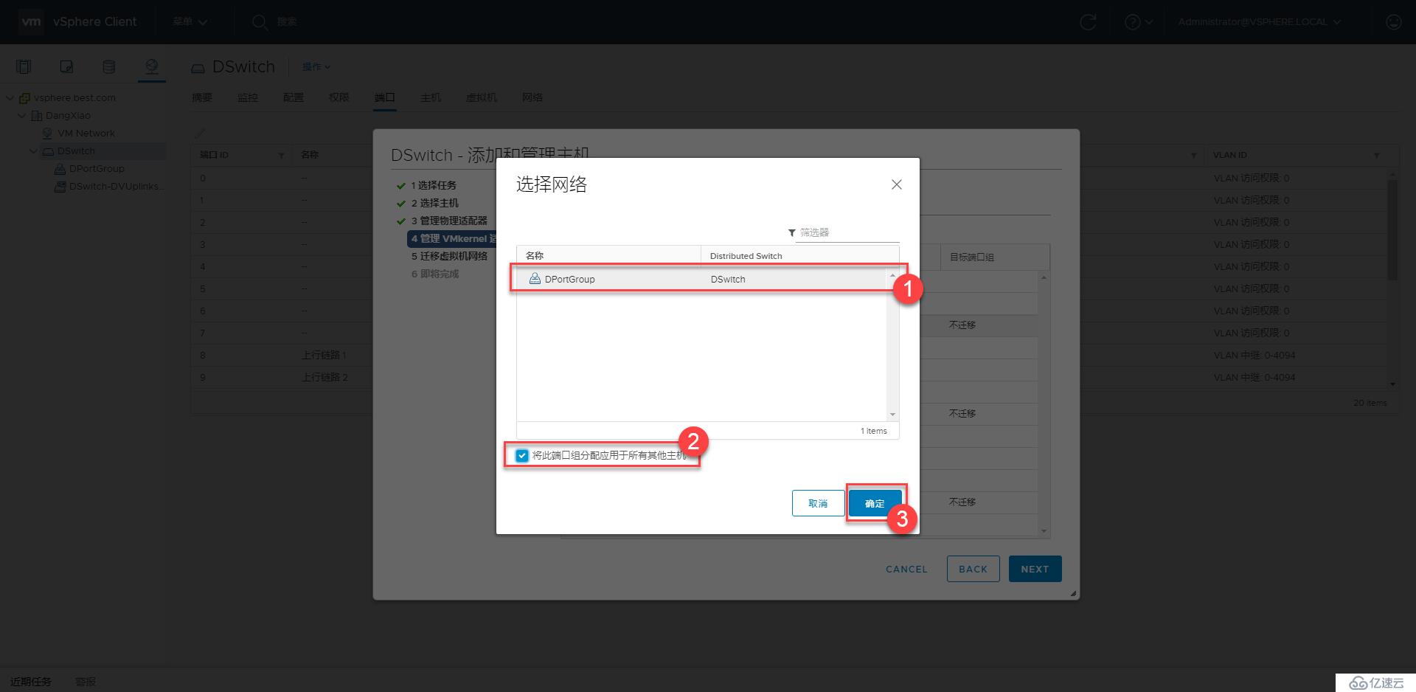Go to wizard step 3 管理物理适配器

coord(449,221)
